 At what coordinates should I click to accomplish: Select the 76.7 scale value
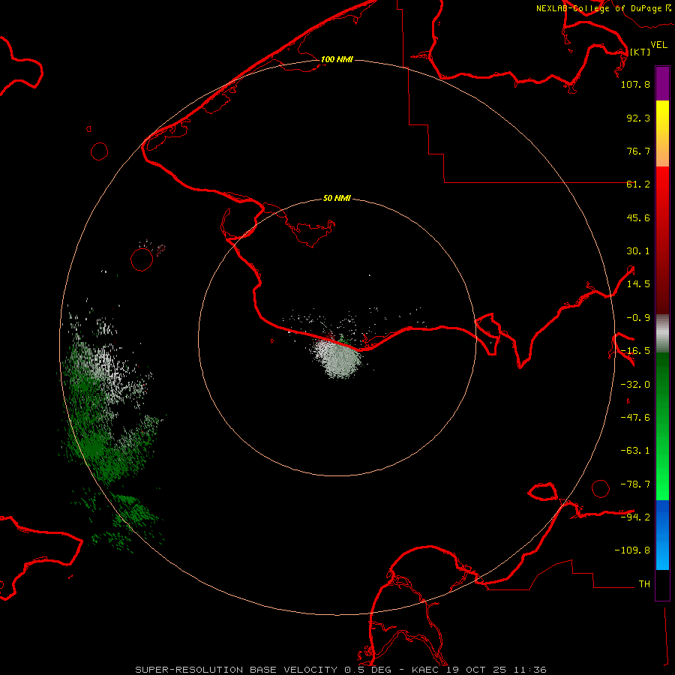(x=638, y=151)
